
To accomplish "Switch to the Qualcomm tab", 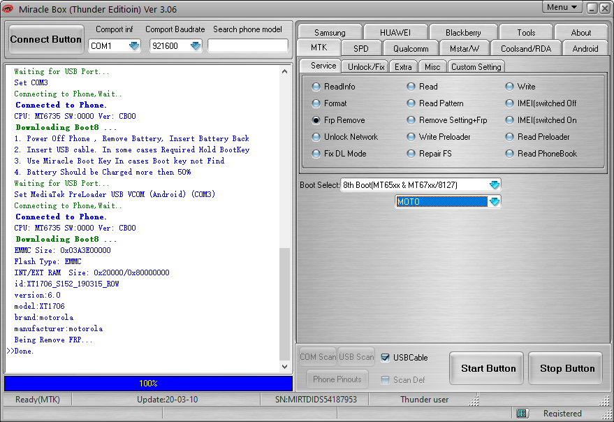I will (411, 49).
